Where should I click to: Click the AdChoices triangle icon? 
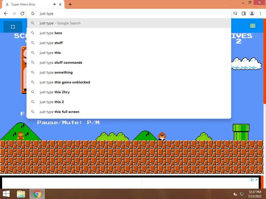252,180
